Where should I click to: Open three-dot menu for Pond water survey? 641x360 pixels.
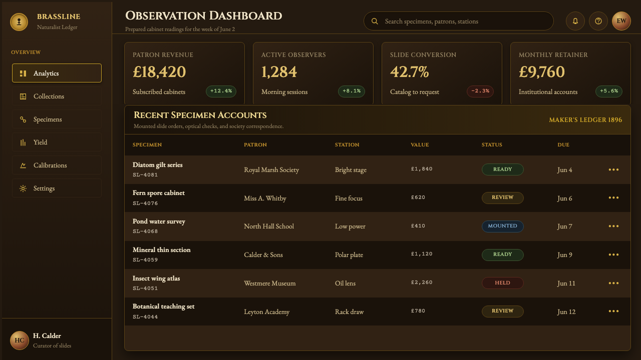pos(613,226)
